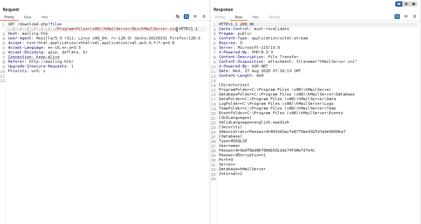The height and width of the screenshot is (224, 421).
Task: Click the 'Pragma: public' response header
Action: tap(235, 33)
